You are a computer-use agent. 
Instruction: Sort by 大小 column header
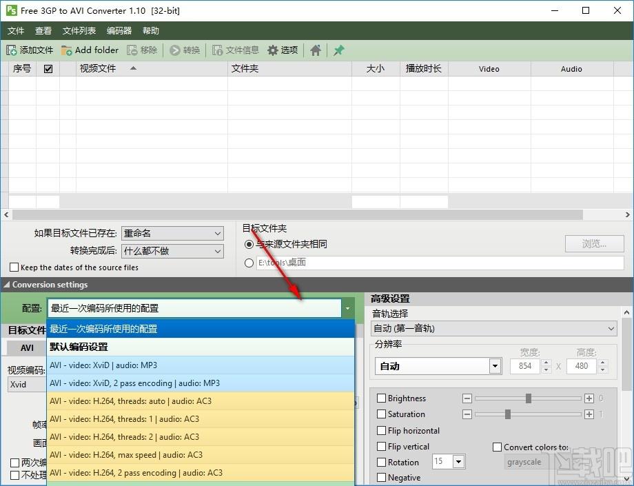pyautogui.click(x=376, y=69)
